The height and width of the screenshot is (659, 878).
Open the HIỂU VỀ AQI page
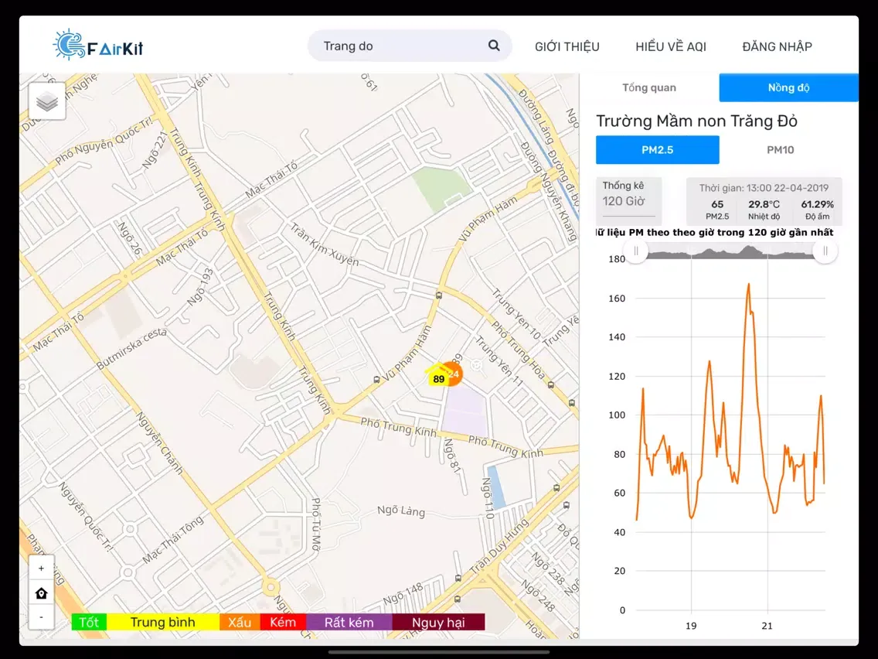tap(671, 46)
